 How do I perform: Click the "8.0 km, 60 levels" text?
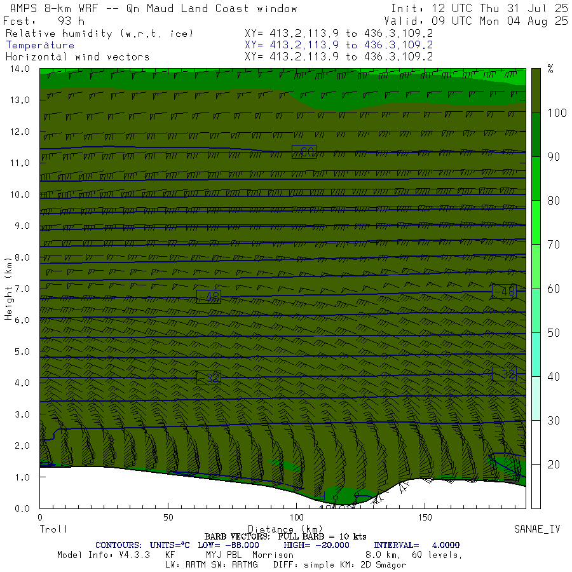(x=414, y=555)
